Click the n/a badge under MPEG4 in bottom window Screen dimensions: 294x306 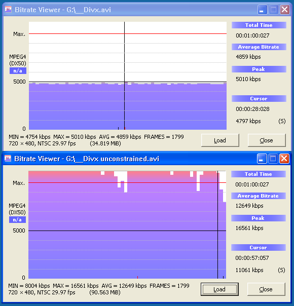(17, 220)
